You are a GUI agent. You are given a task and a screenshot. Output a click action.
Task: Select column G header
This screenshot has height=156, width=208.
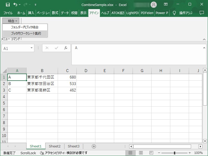142,71
